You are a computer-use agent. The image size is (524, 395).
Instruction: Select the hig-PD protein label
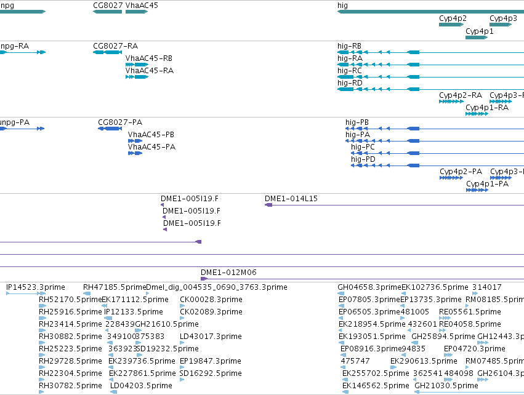tap(363, 159)
